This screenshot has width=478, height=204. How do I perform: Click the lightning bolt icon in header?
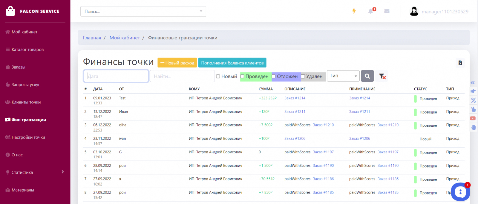[x=354, y=11]
